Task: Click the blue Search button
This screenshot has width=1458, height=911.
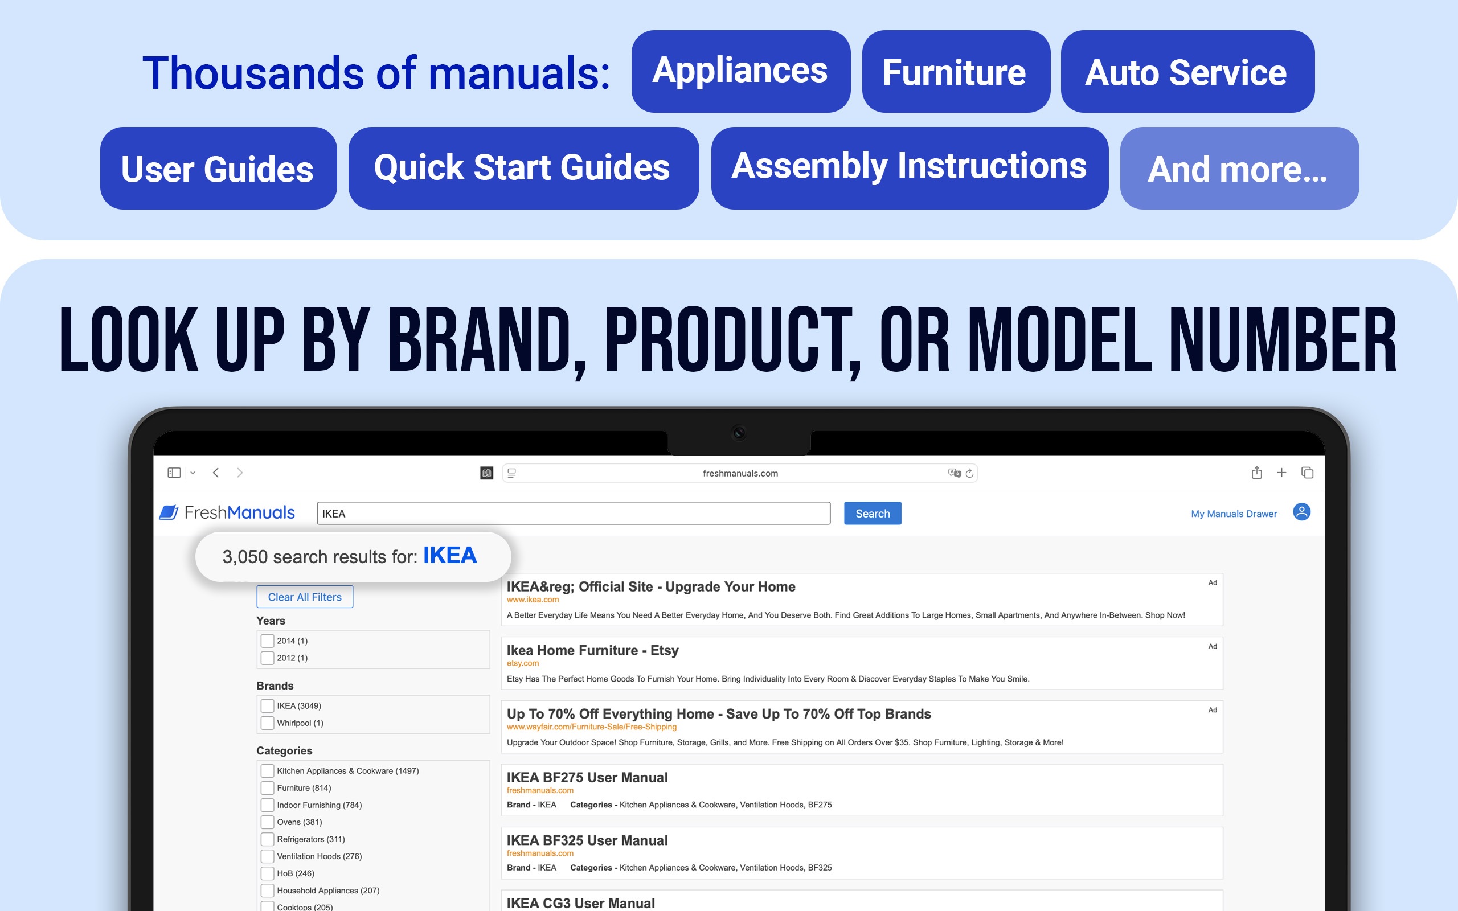Action: pos(873,514)
